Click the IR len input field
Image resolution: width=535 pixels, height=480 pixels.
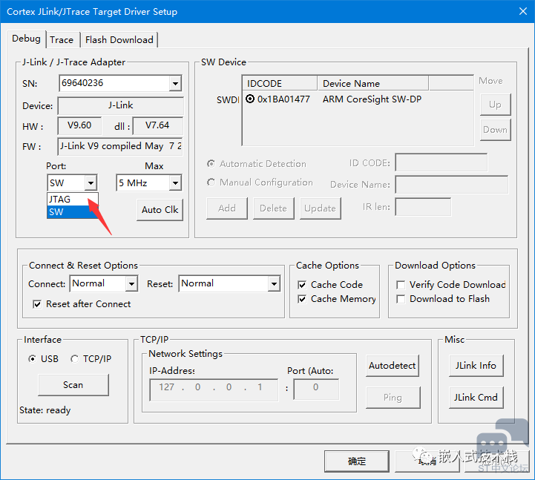point(423,207)
